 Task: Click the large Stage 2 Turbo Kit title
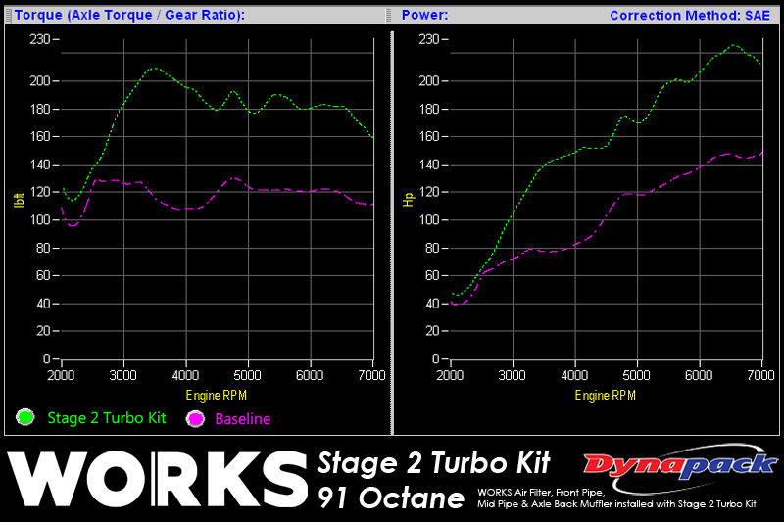tap(434, 460)
